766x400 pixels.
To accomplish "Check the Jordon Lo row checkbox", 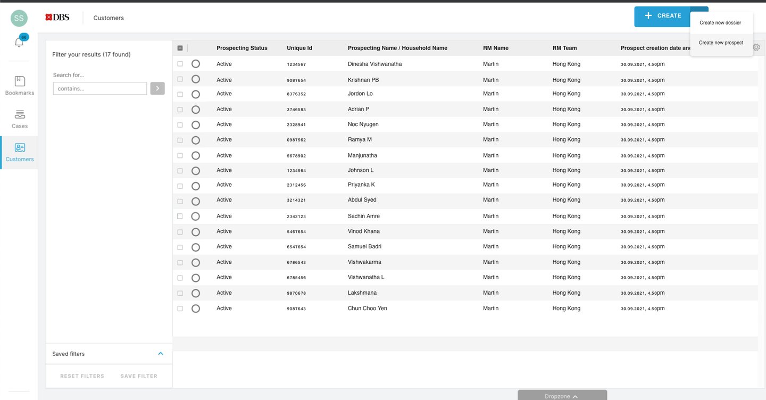I will tap(180, 94).
